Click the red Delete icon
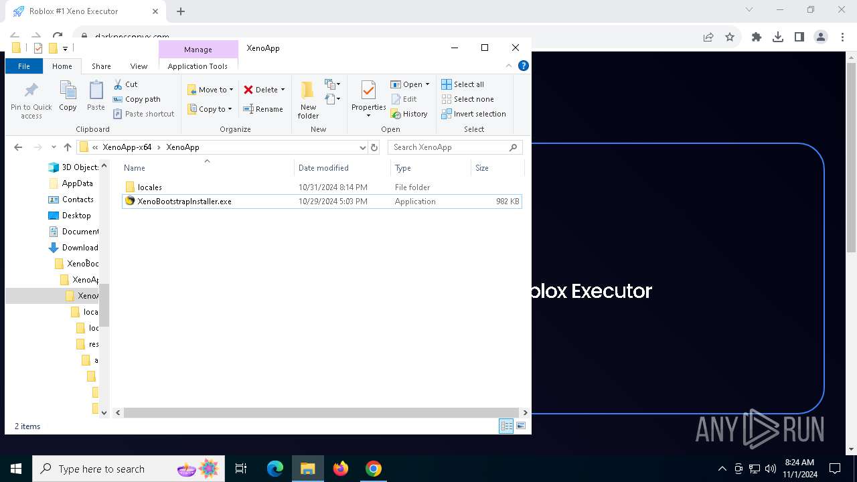 point(248,90)
